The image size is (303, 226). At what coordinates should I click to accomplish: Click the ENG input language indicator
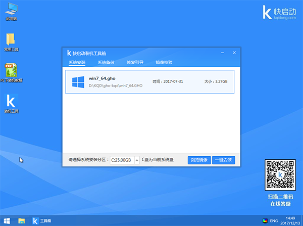(x=274, y=221)
